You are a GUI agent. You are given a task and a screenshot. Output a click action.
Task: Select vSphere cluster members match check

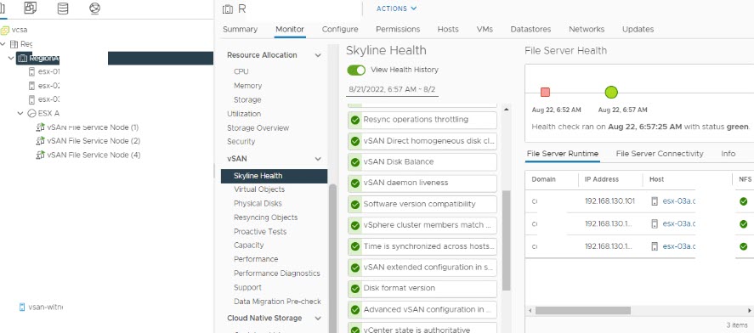click(422, 225)
